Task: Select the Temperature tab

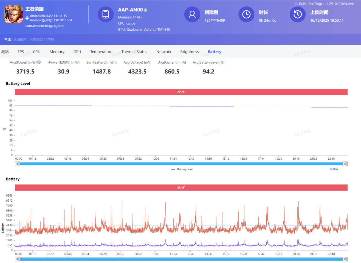Action: (x=101, y=52)
